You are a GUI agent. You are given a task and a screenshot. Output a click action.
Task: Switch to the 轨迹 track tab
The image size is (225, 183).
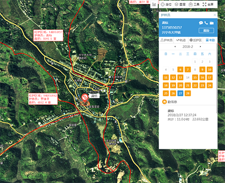coord(180,40)
